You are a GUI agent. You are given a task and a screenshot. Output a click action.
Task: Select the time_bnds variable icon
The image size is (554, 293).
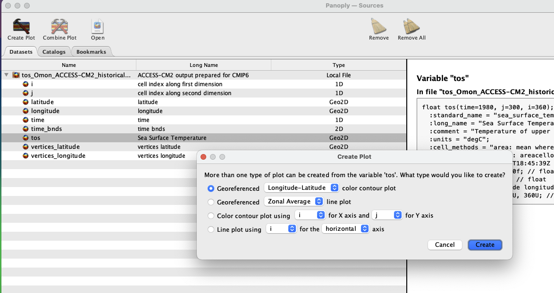point(26,129)
